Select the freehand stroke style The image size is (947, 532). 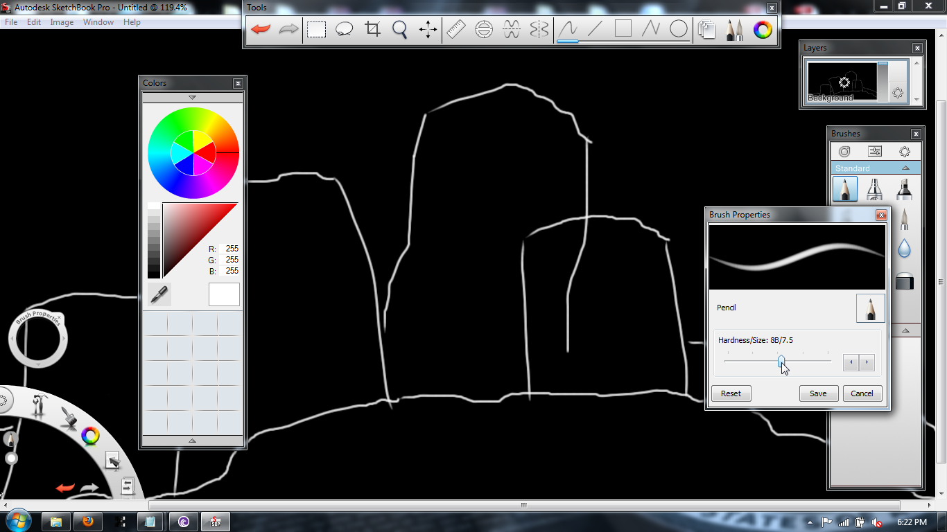click(568, 29)
